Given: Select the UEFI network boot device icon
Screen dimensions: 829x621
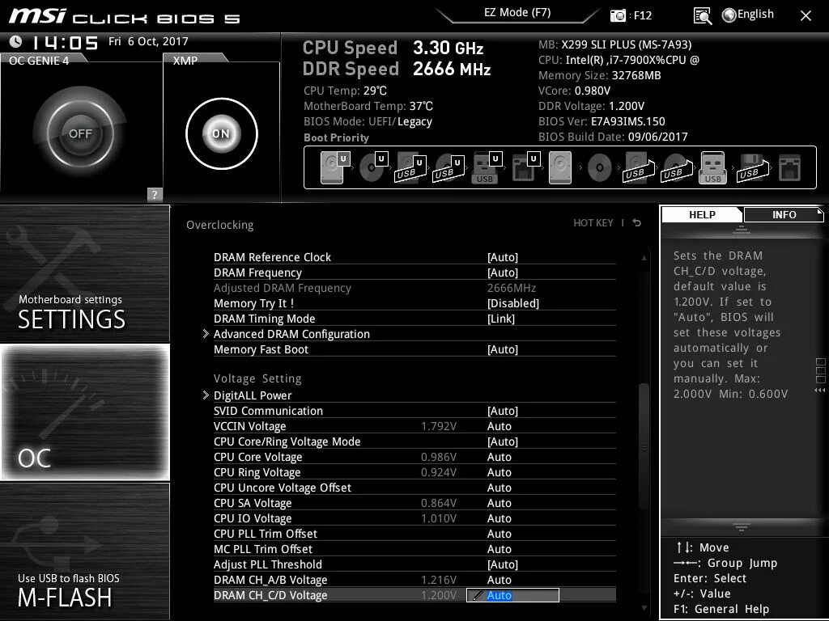Looking at the screenshot, I should [525, 167].
